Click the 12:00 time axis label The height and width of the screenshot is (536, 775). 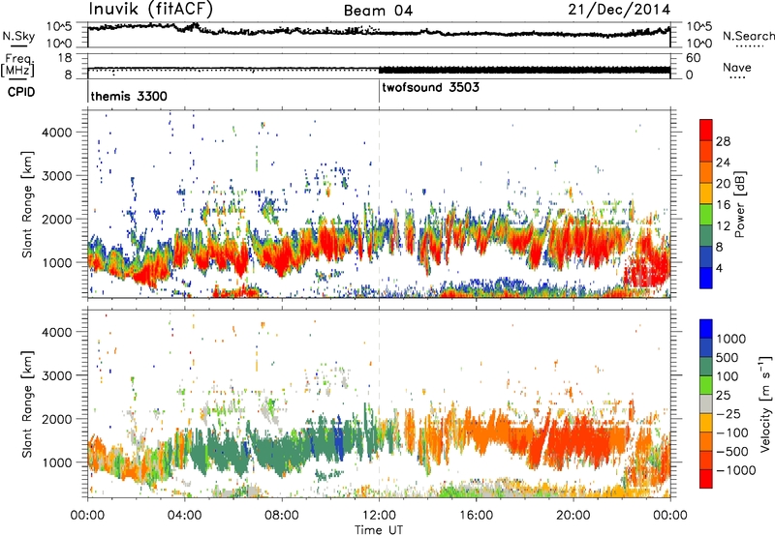[379, 516]
